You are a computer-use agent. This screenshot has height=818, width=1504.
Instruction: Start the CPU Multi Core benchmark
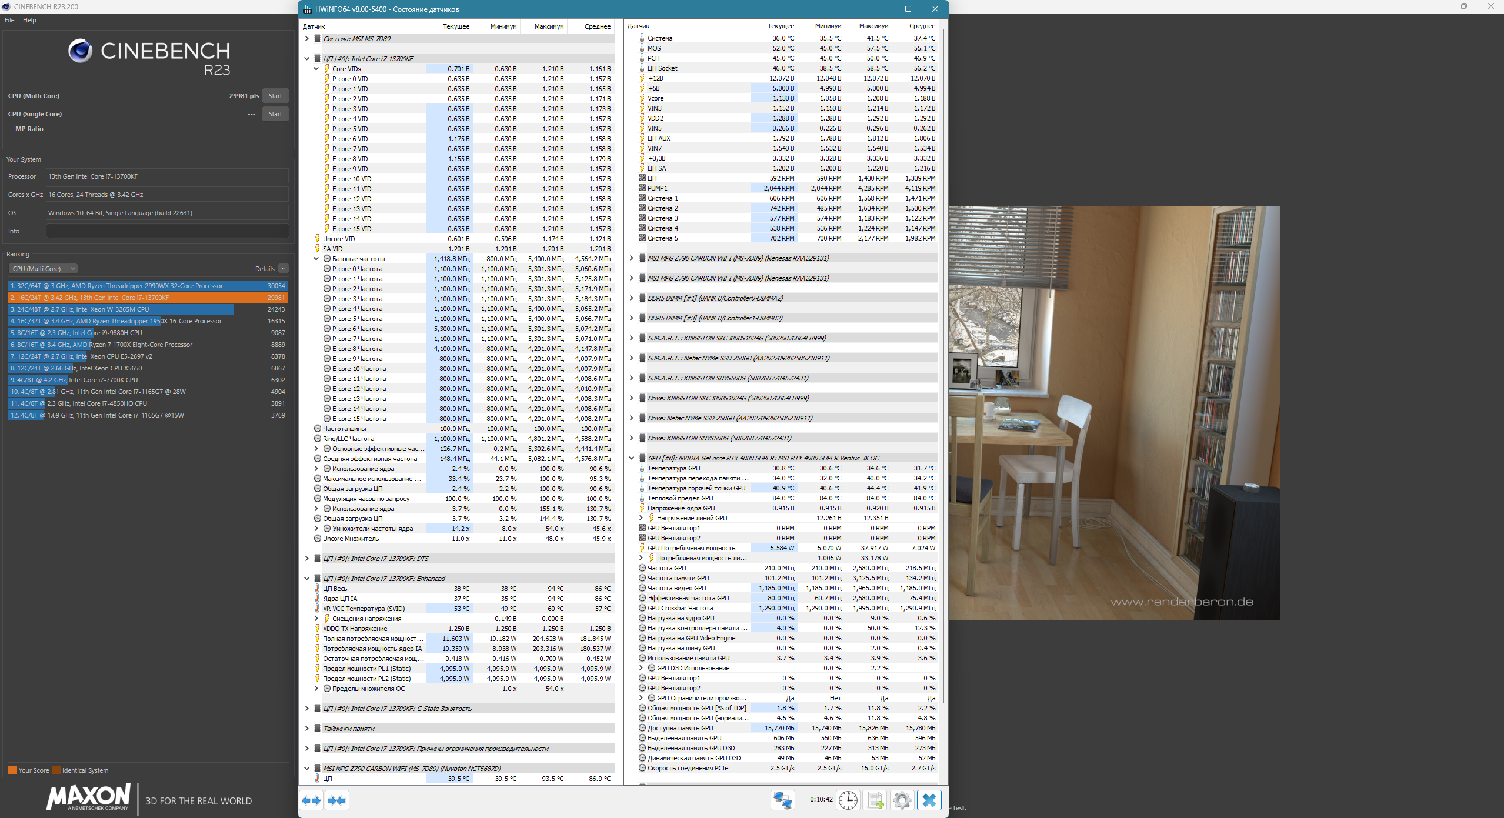tap(275, 96)
